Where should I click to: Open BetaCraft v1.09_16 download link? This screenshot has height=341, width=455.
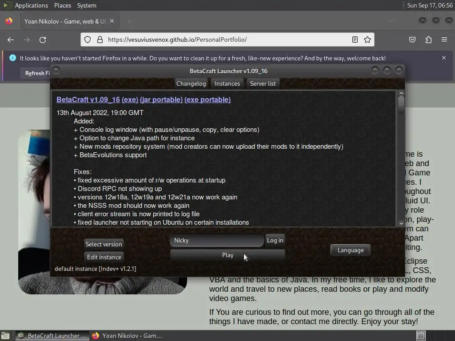click(88, 99)
